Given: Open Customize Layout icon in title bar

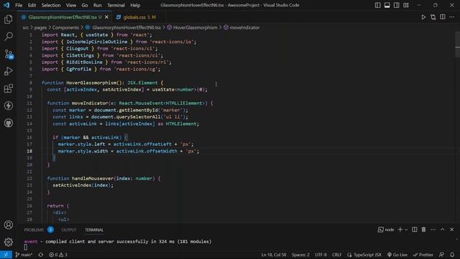Looking at the screenshot, I should 406,5.
